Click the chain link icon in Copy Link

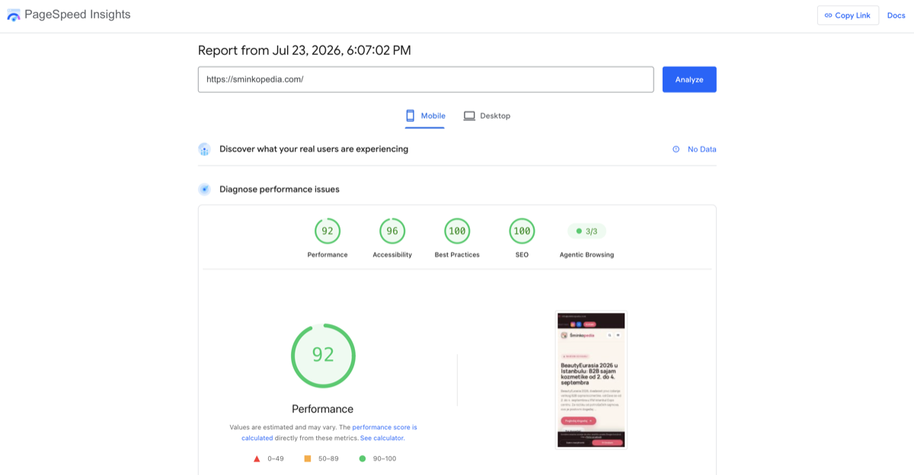[829, 15]
